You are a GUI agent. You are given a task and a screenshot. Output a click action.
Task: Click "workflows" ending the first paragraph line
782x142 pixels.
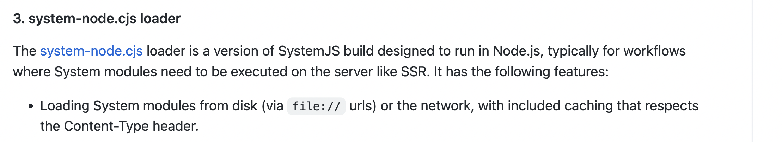[654, 51]
